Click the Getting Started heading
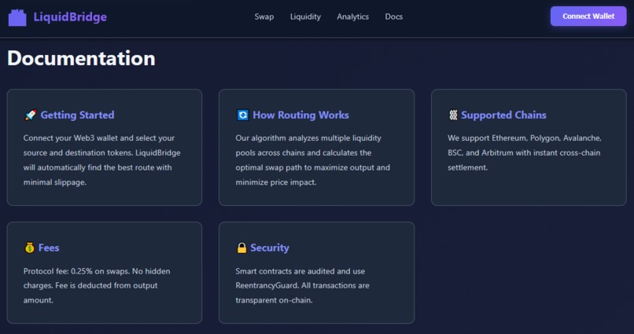Image resolution: width=634 pixels, height=334 pixels. point(77,115)
